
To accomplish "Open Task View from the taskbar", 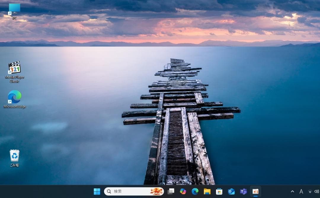I will [x=171, y=192].
